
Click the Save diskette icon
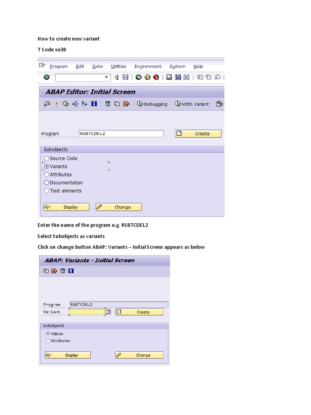(126, 77)
